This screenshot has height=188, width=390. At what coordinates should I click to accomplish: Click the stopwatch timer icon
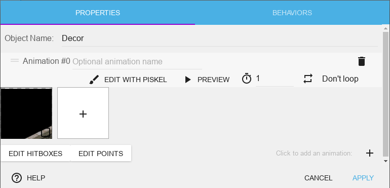[247, 79]
